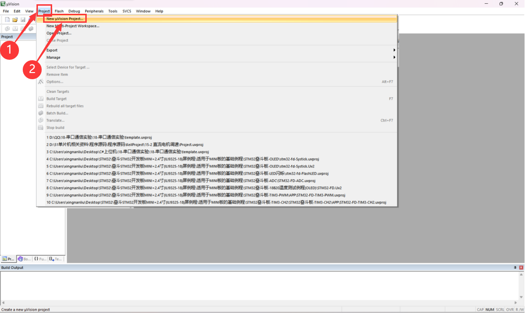Screen dimensions: 525x313
Task: Pin the Build Output panel
Action: coord(515,267)
